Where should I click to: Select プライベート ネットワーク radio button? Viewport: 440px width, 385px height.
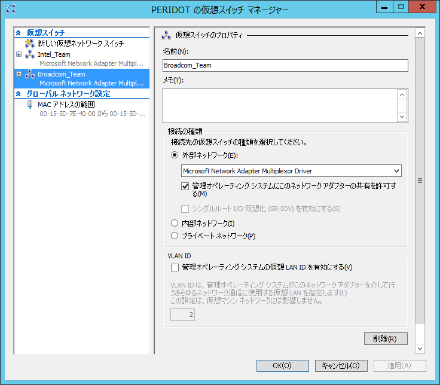175,236
